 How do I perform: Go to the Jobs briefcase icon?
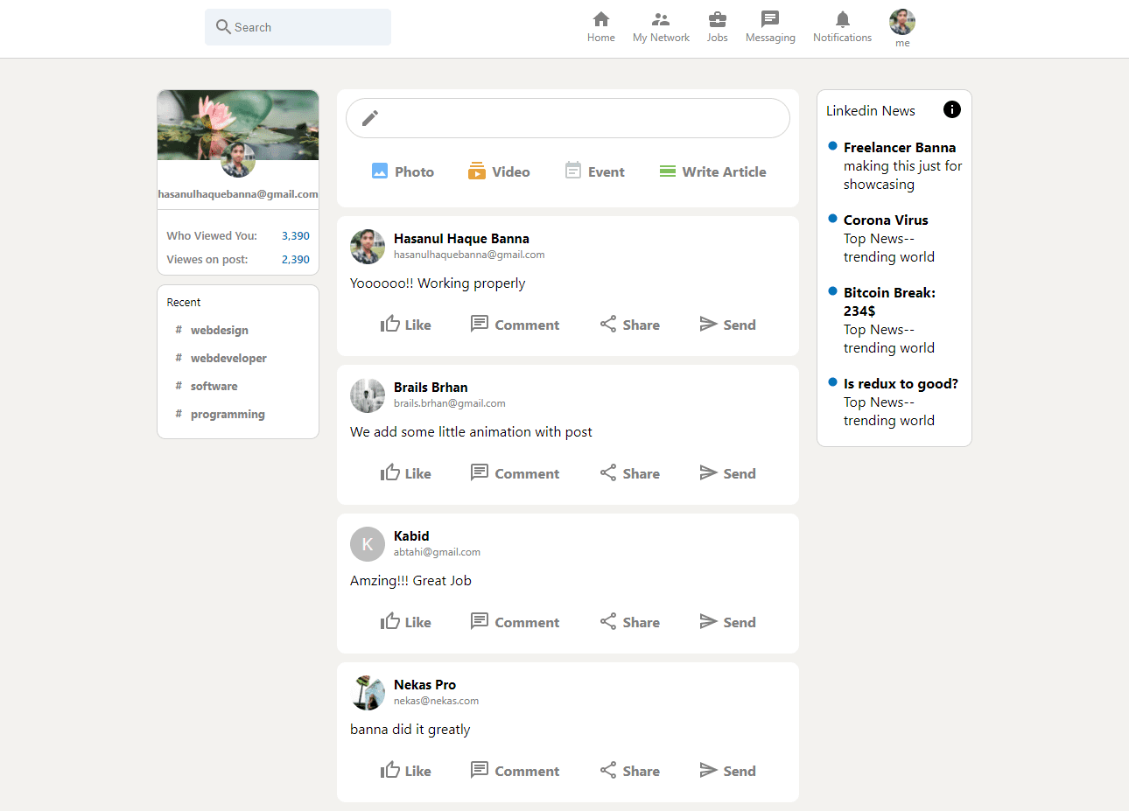point(717,20)
